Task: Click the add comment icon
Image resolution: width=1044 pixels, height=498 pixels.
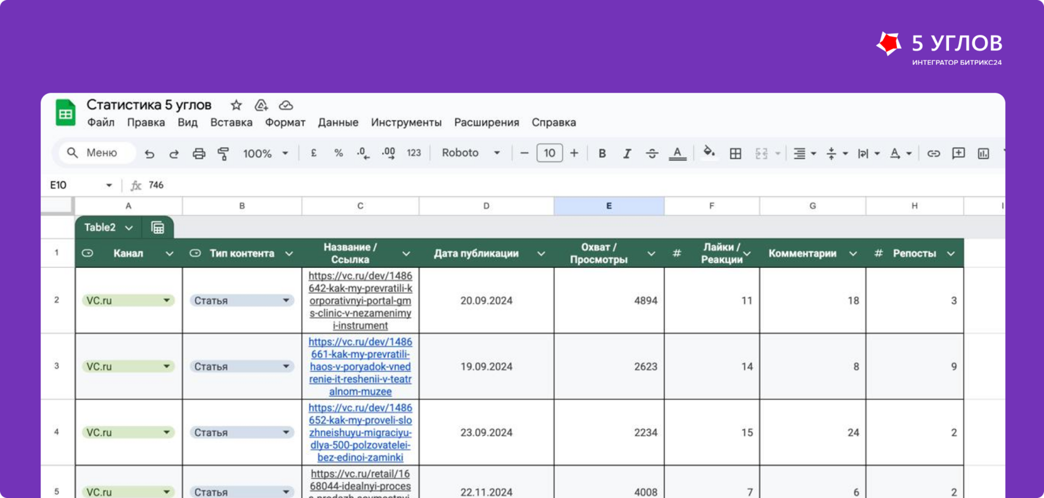Action: point(958,153)
